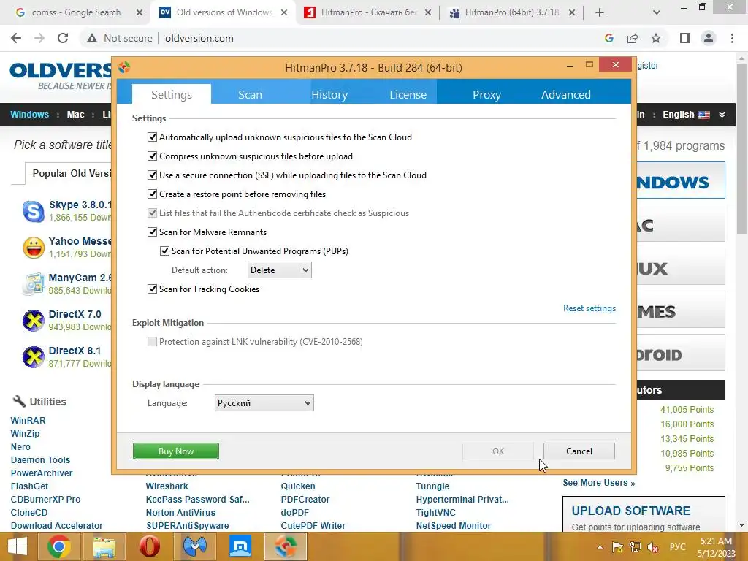Viewport: 748px width, 561px height.
Task: Toggle Automatically upload unknown suspicious files checkbox
Action: [x=152, y=137]
